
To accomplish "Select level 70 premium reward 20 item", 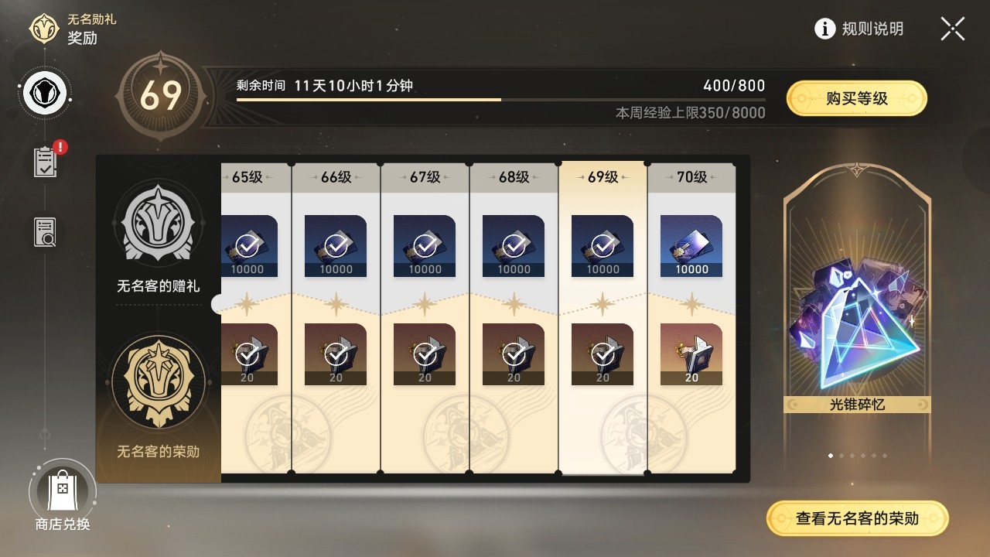I will point(691,354).
